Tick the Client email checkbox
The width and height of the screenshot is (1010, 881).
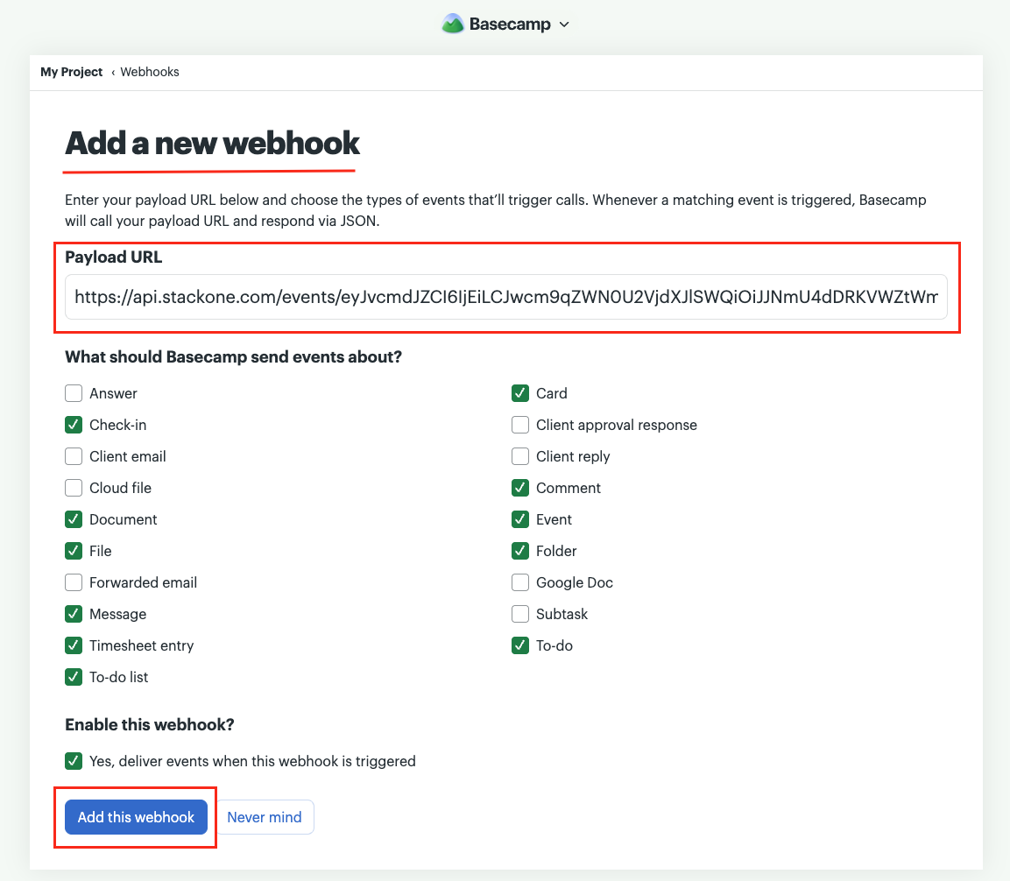(x=74, y=456)
